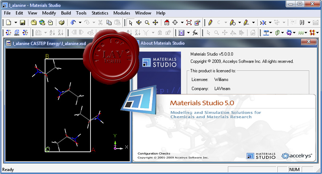Viewport: 322px width, 174px height.
Task: Click the green waves module icon
Action: [x=301, y=33]
